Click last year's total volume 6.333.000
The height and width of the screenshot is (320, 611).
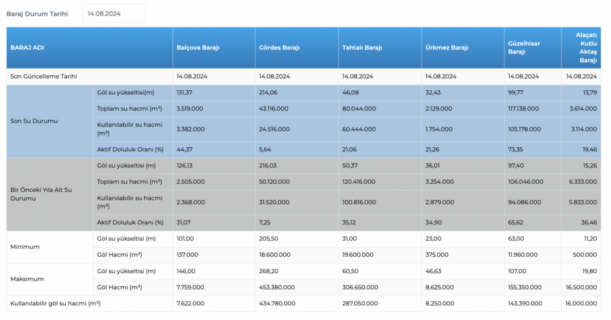pos(582,182)
